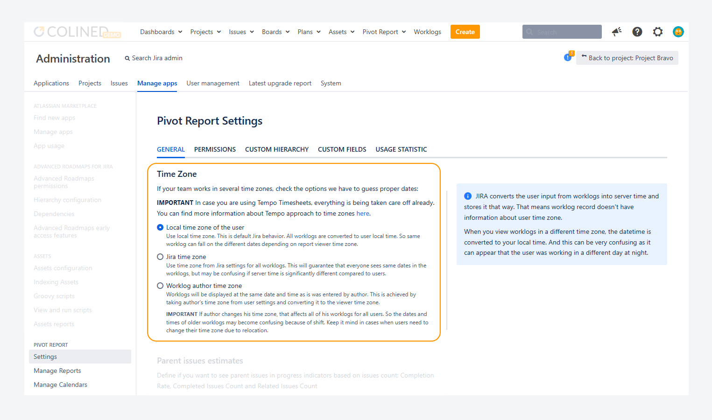This screenshot has width=712, height=420.
Task: Open the help question mark icon
Action: pos(637,32)
